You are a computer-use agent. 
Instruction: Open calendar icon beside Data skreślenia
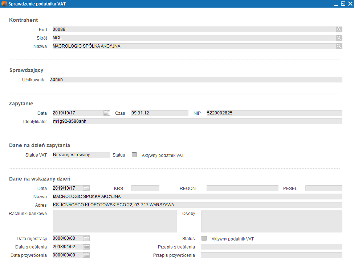pyautogui.click(x=86, y=247)
